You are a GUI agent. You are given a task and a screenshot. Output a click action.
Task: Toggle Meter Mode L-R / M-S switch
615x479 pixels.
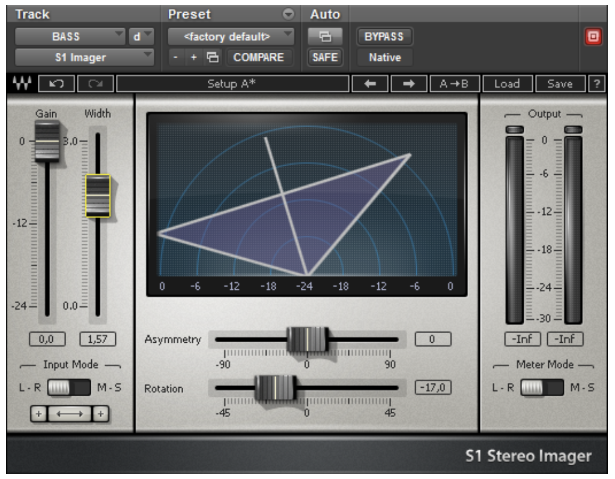tap(542, 388)
